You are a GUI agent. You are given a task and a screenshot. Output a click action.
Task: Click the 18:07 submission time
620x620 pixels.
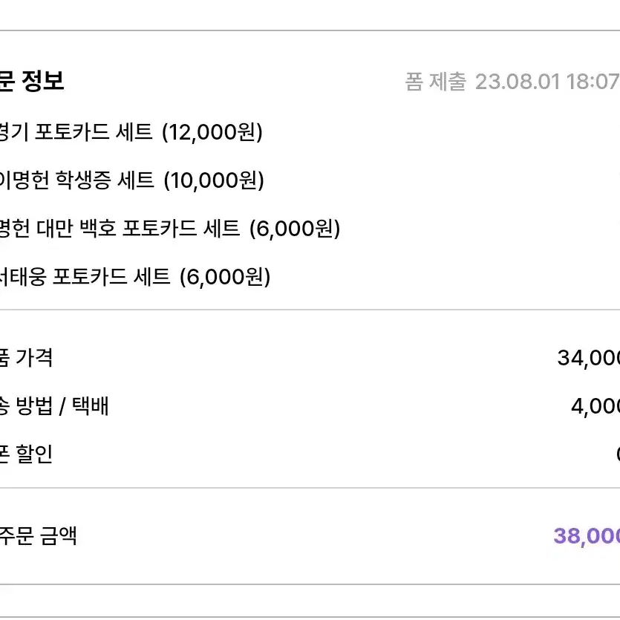click(x=593, y=82)
